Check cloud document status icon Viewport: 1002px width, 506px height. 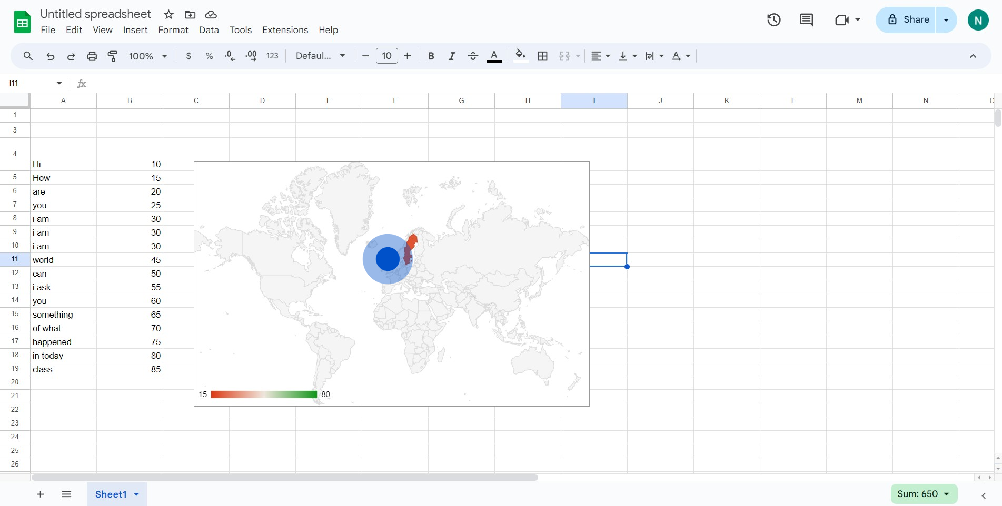point(211,15)
